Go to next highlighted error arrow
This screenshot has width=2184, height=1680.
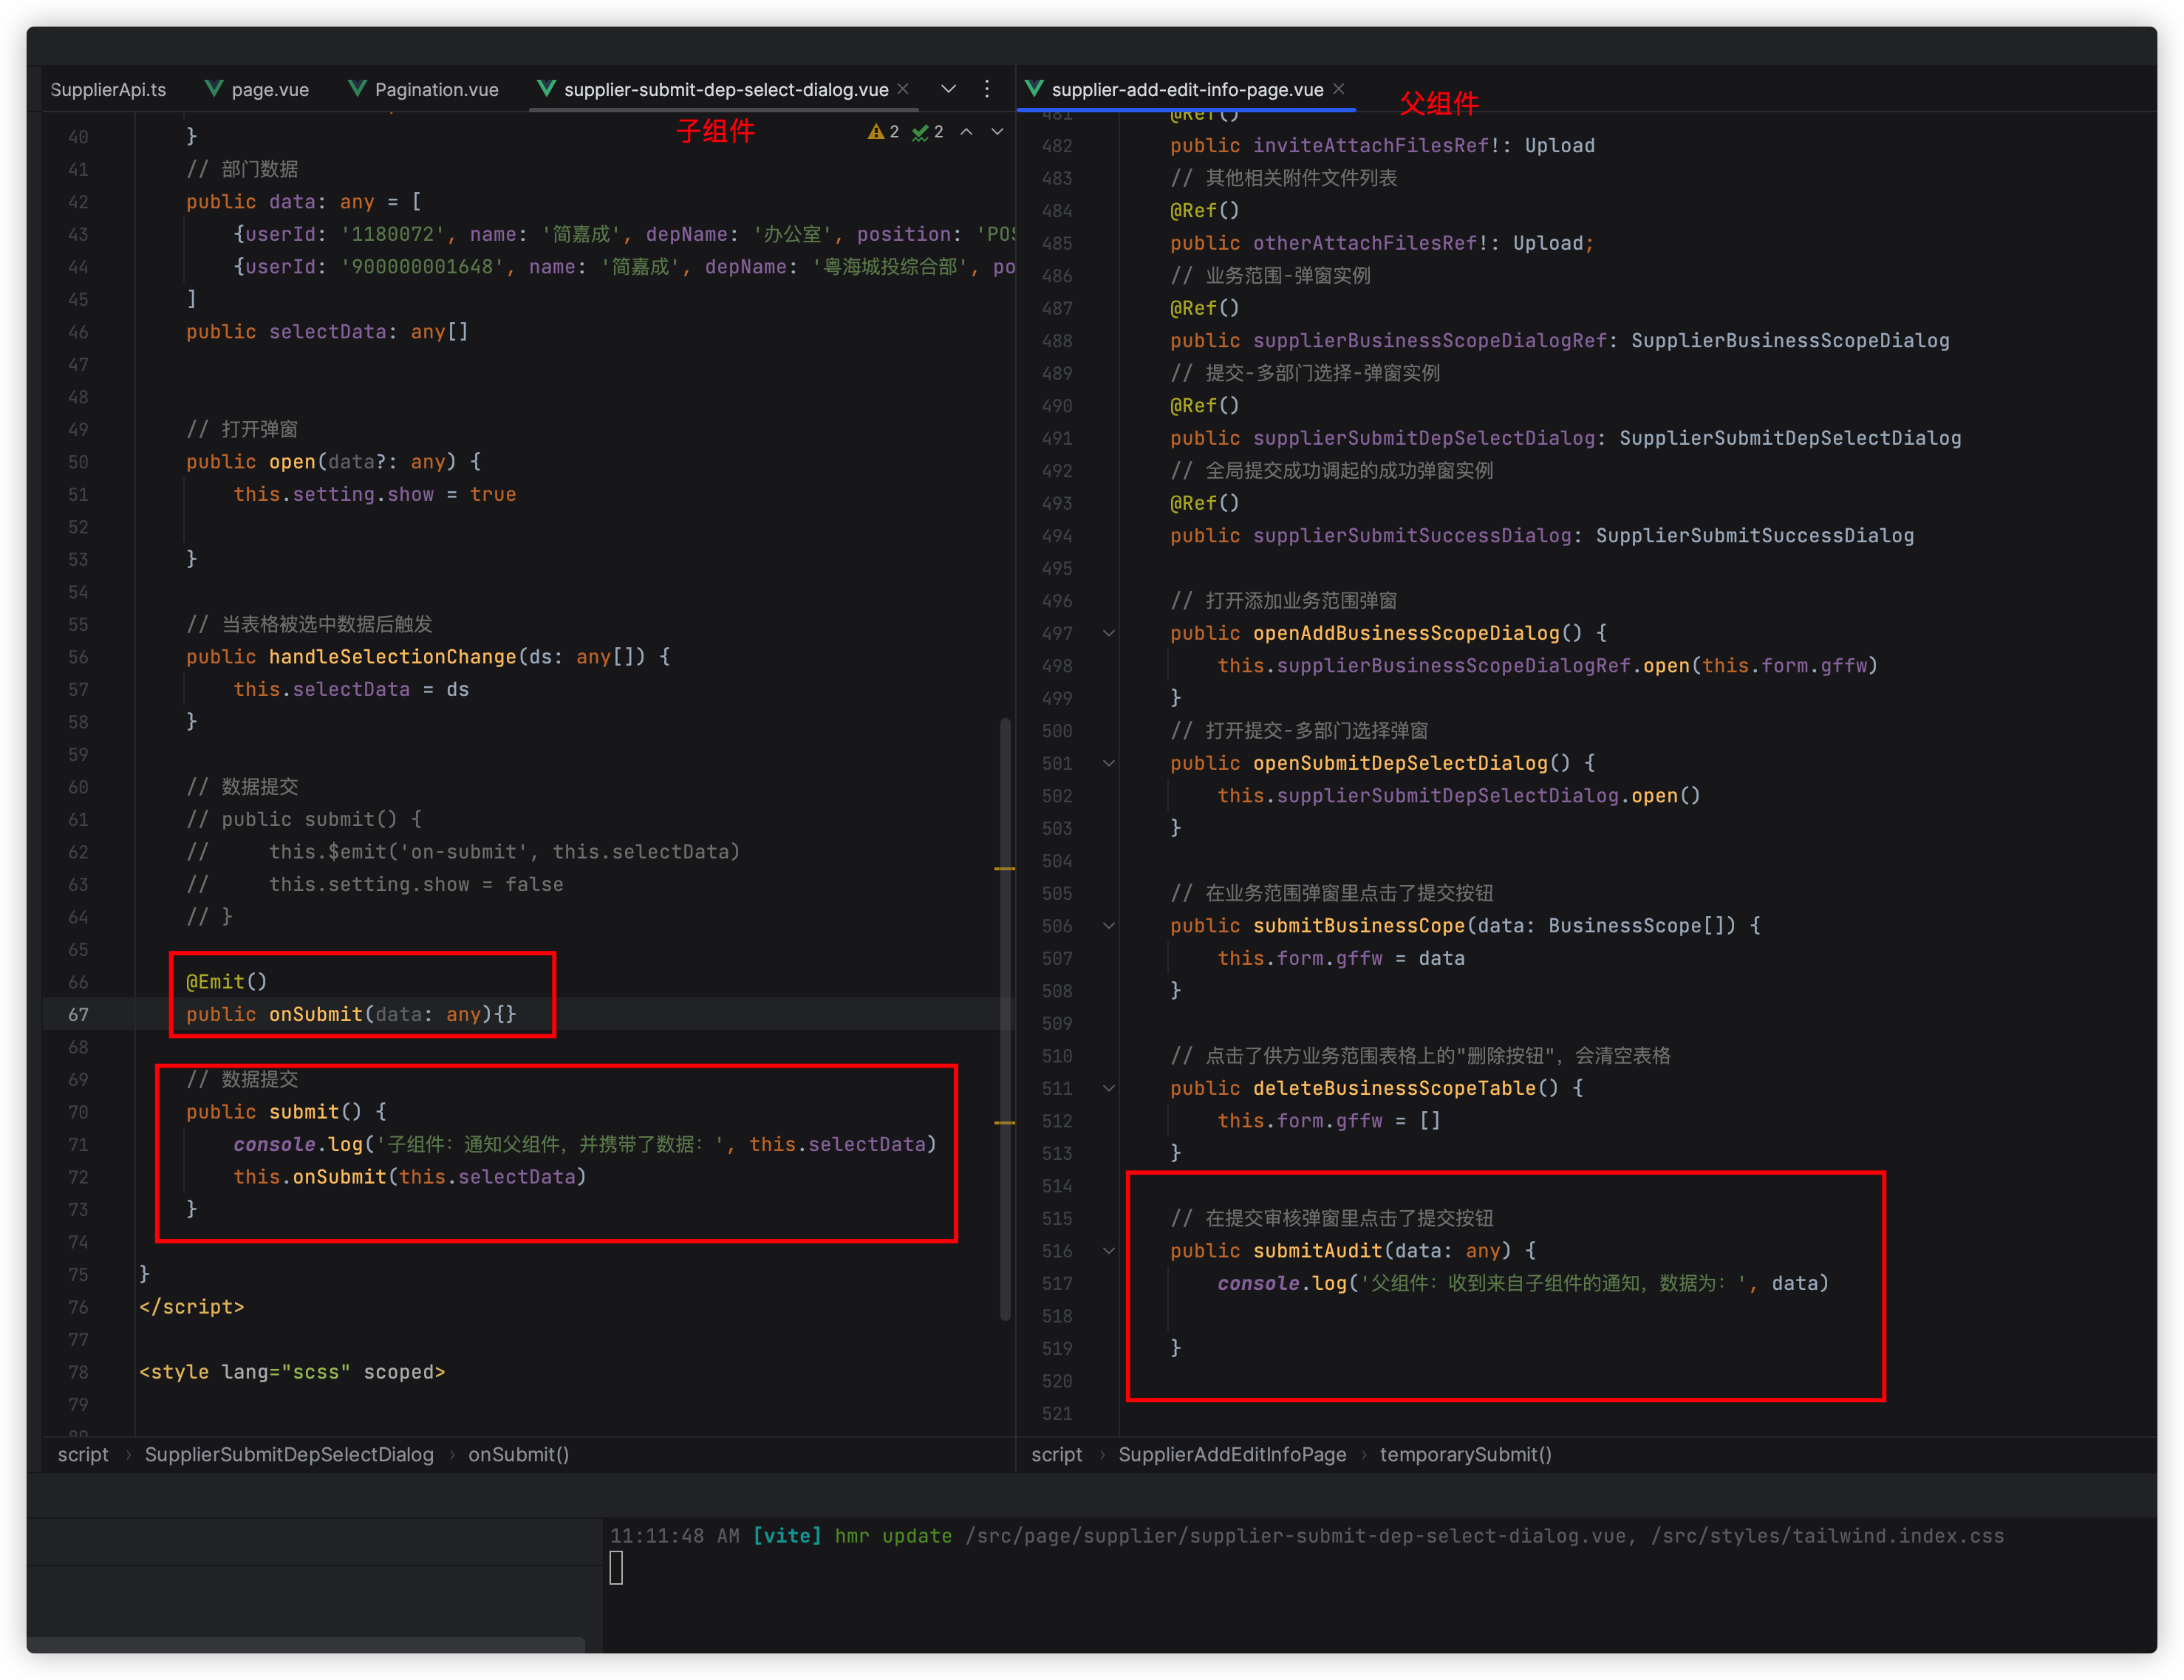[997, 132]
